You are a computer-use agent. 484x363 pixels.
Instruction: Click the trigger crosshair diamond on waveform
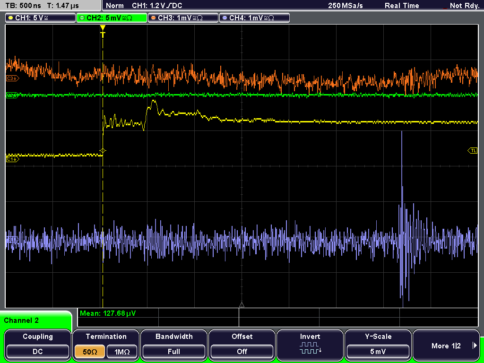(x=103, y=151)
